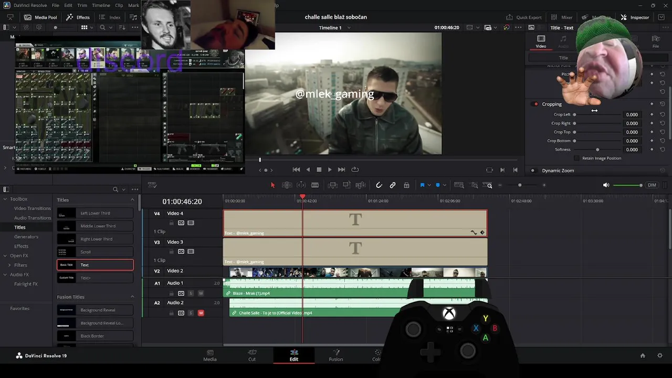Lock the Video 4 track
This screenshot has width=672, height=378.
[x=172, y=223]
